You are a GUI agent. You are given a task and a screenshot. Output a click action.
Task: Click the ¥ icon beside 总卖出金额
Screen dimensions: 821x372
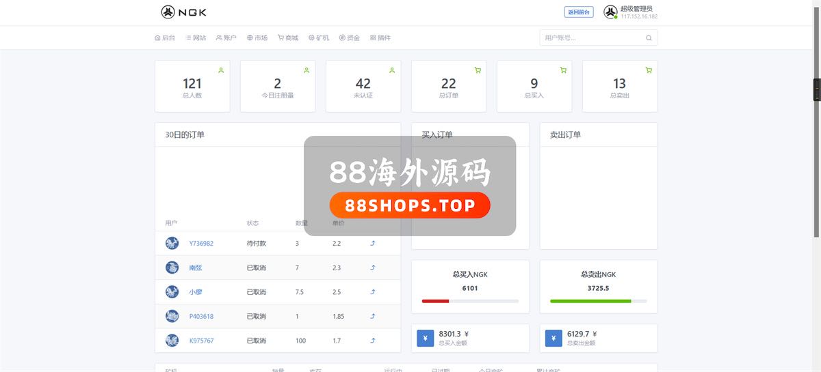pos(553,339)
